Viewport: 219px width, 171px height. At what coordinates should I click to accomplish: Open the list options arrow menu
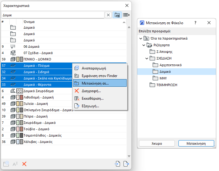coord(126,15)
